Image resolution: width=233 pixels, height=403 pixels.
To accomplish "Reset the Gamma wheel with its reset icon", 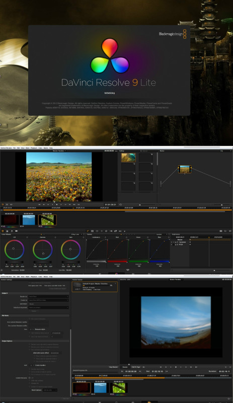I will [x=55, y=237].
